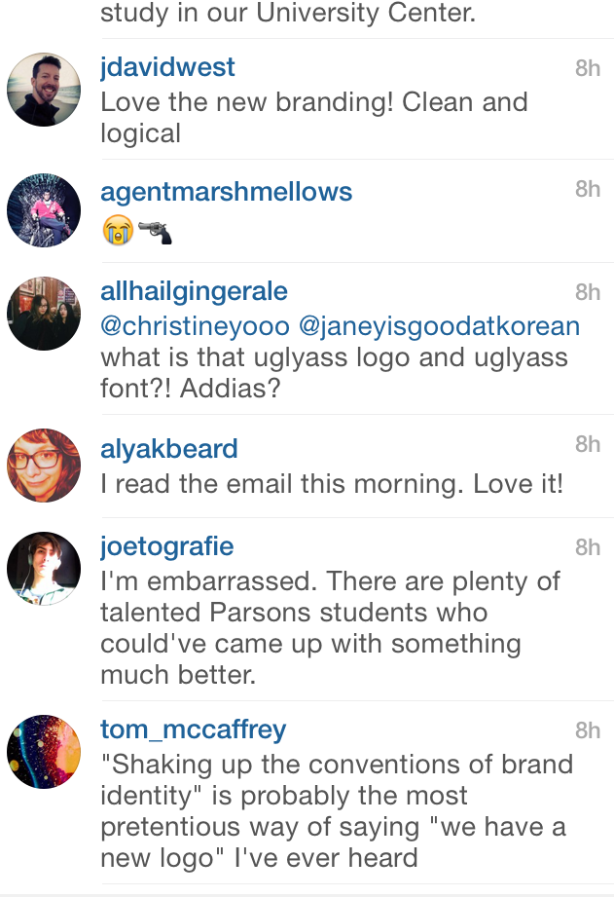The height and width of the screenshot is (897, 614).
Task: Tap the 'Shaking up the conventions' comment
Action: (337, 811)
